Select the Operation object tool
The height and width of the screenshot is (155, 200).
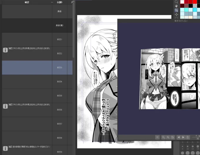pos(176,10)
